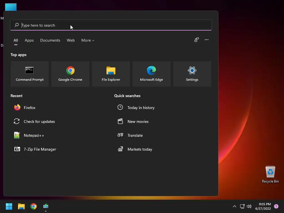Screen dimensions: 284x213
Task: Open the three-dot search options menu
Action: [206, 40]
